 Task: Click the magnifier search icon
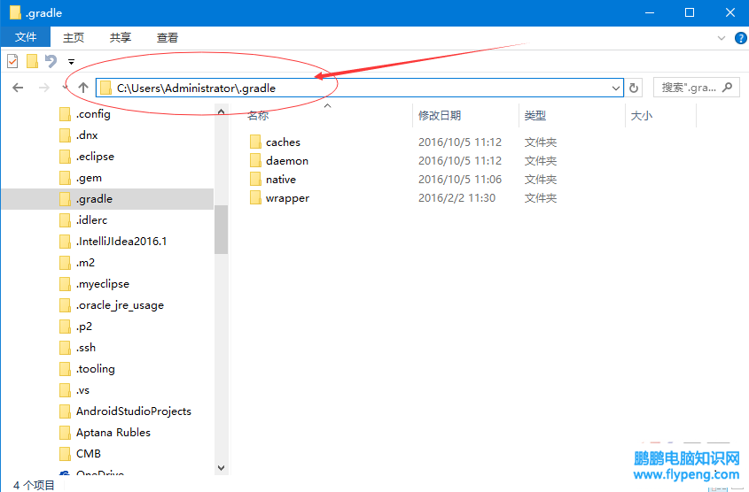(x=728, y=88)
